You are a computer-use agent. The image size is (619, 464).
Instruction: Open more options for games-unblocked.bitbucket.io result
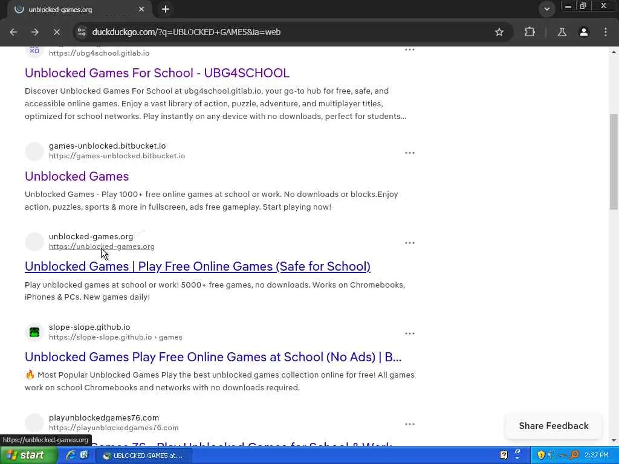(410, 153)
